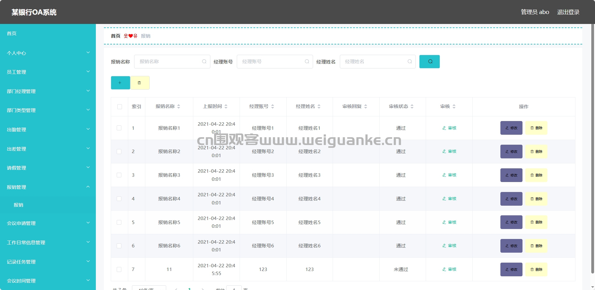Viewport: 595px width, 290px height.
Task: Click 管理员 abo user label
Action: 535,12
